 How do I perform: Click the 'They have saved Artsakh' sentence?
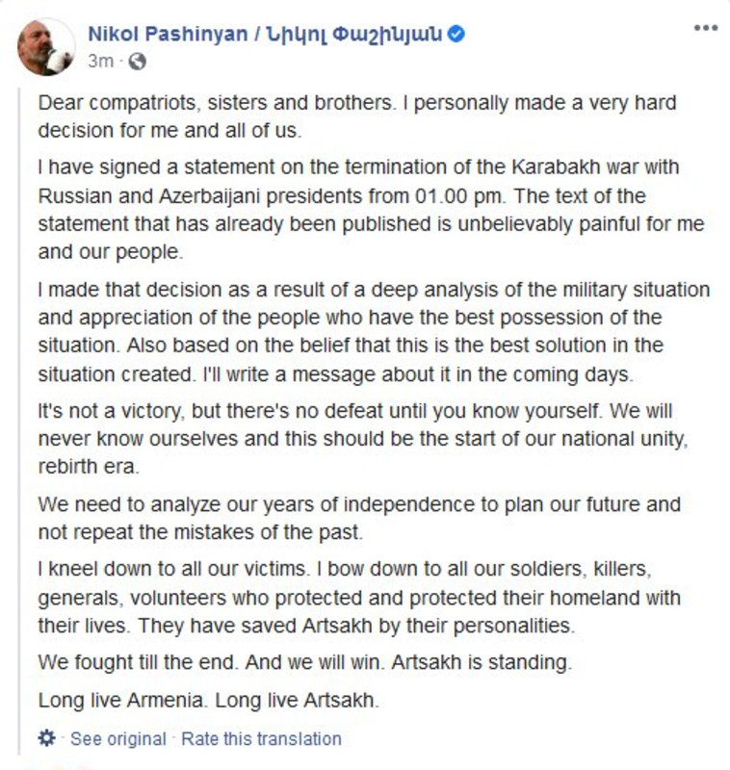pyautogui.click(x=356, y=625)
